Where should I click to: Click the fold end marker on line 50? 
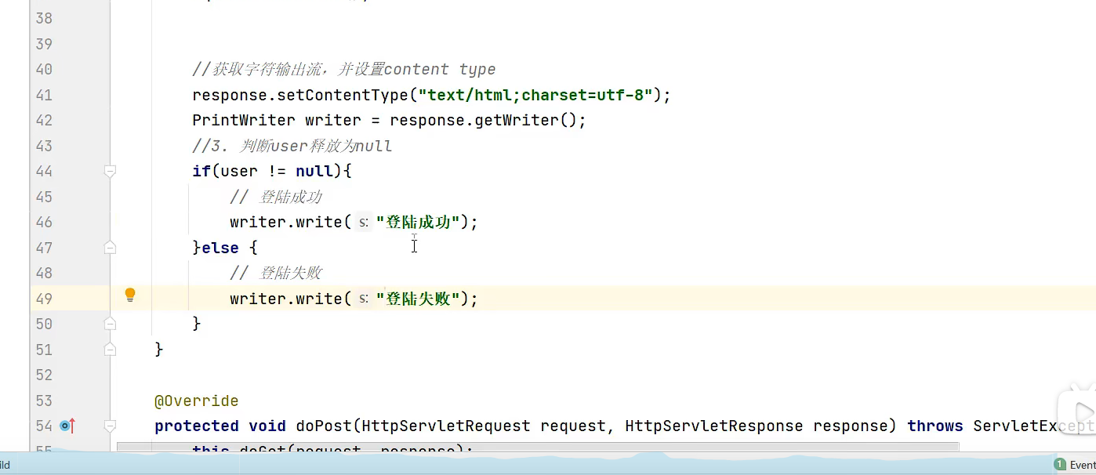110,323
